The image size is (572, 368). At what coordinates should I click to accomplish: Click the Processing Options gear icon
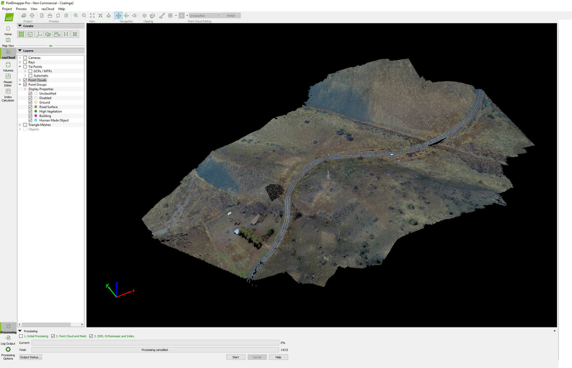pos(8,350)
